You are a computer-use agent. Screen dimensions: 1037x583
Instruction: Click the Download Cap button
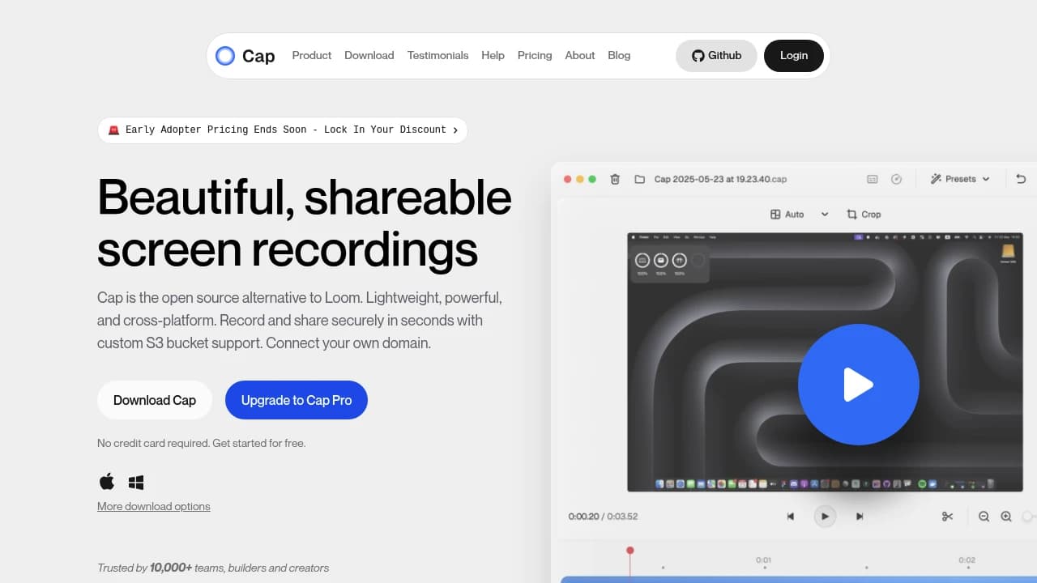click(155, 400)
